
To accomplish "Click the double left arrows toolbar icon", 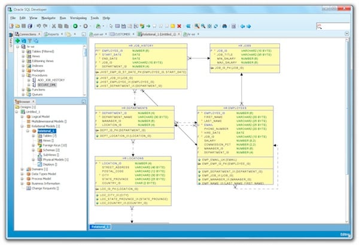I will [188, 26].
